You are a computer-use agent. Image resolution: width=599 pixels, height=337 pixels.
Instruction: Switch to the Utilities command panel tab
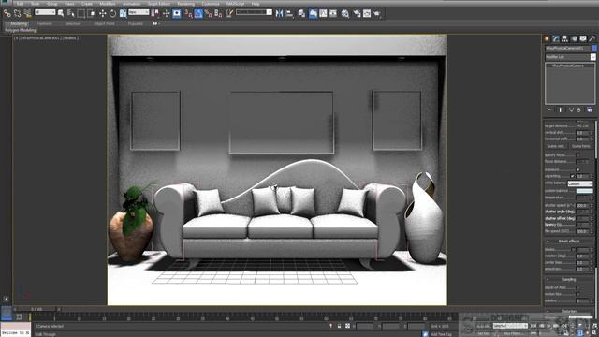coord(592,38)
